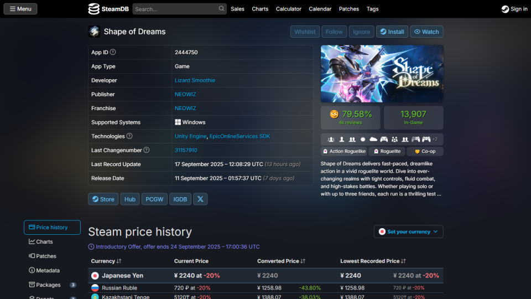
Task: Open the Hub link button
Action: 129,199
